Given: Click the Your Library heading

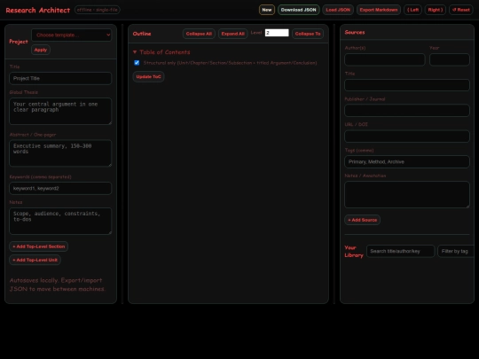Looking at the screenshot, I should 354,251.
